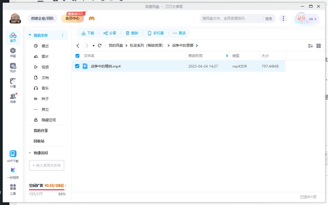Click the 2023-04-24 14:27 date cell
This screenshot has width=328, height=205.
[x=203, y=66]
